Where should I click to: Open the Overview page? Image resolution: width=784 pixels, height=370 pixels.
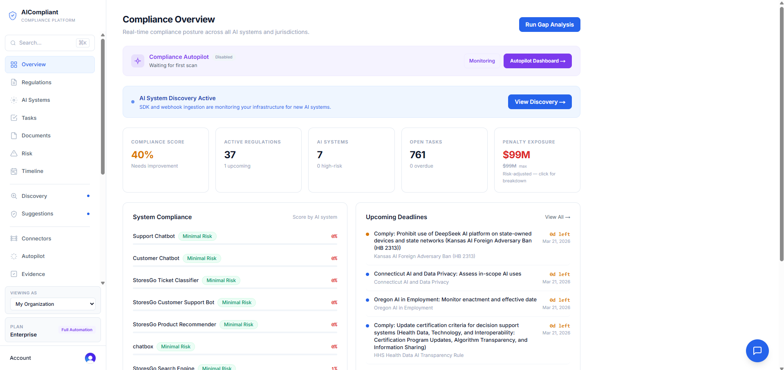pyautogui.click(x=50, y=65)
